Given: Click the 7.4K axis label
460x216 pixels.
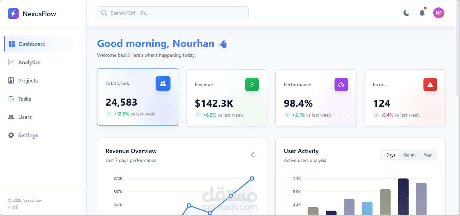Looking at the screenshot, I should click(x=297, y=178).
